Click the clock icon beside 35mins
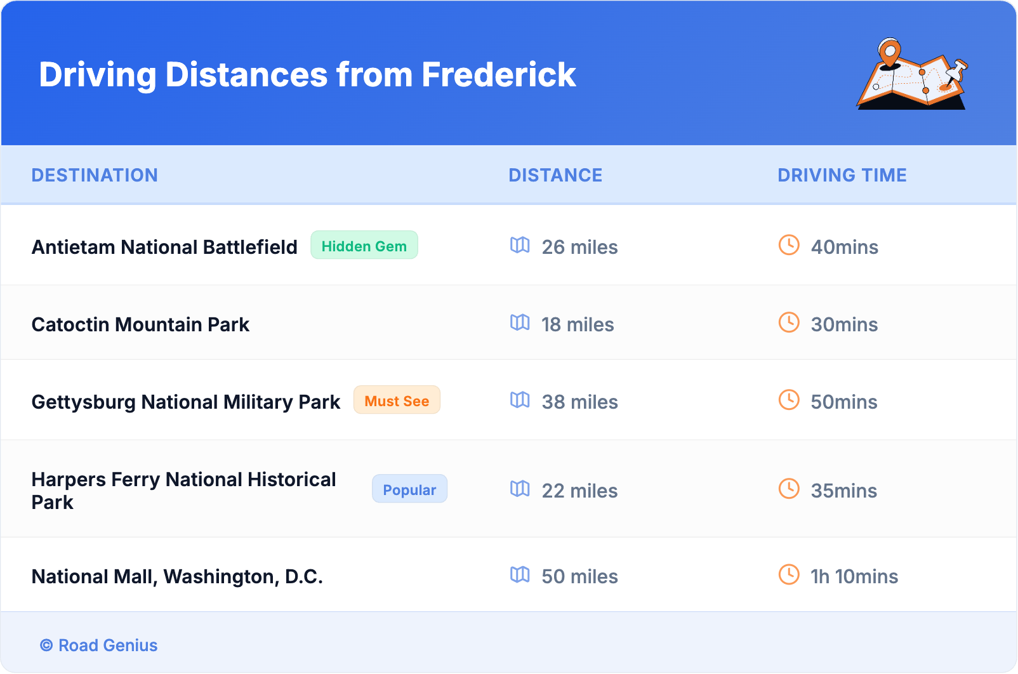This screenshot has width=1018, height=674. 789,489
